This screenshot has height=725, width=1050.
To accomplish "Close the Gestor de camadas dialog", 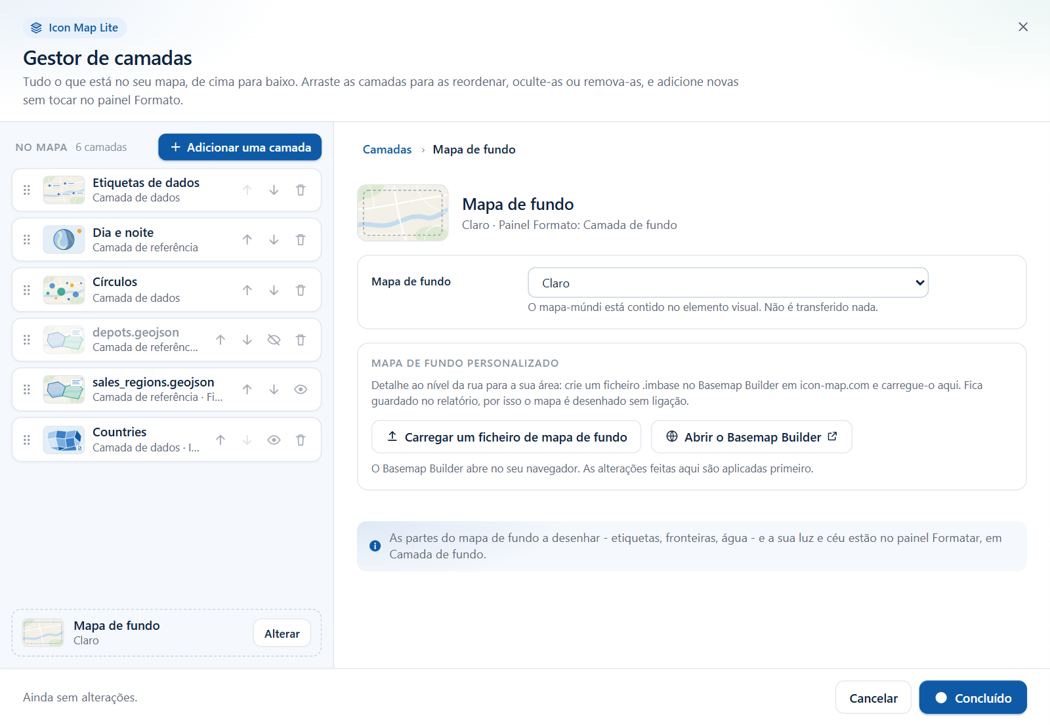I will pyautogui.click(x=1023, y=27).
